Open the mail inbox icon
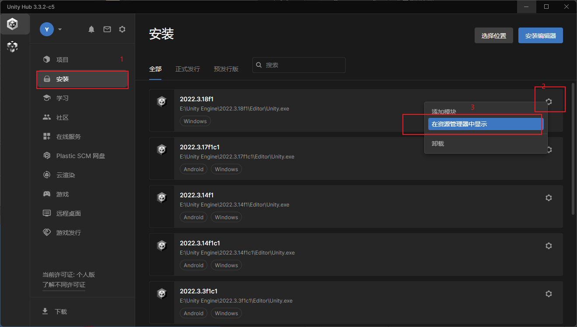This screenshot has width=577, height=327. click(107, 29)
